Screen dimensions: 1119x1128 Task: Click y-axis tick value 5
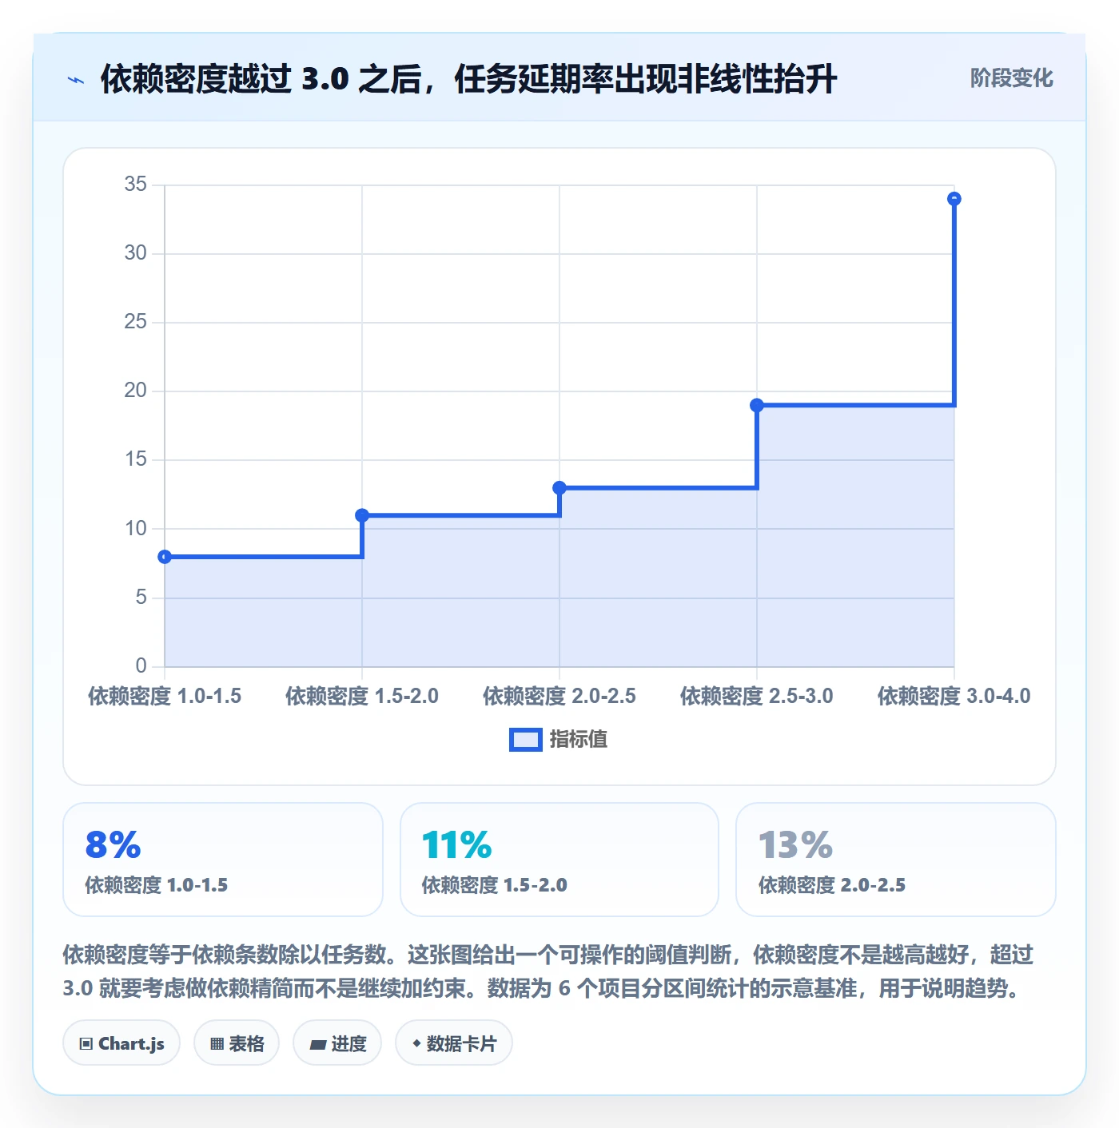coord(141,597)
